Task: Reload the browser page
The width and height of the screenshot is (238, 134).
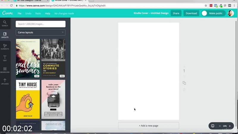Action: point(11,5)
